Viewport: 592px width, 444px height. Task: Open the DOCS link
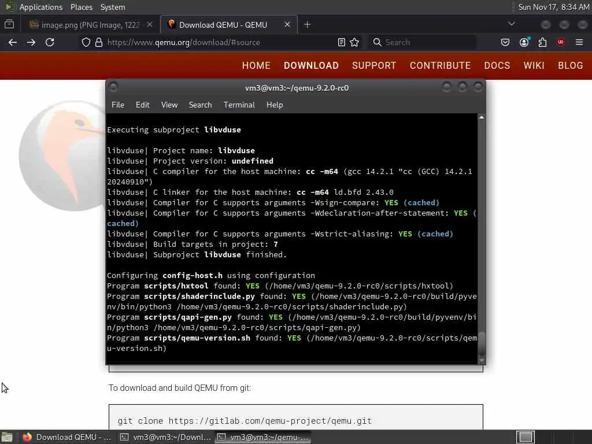click(497, 66)
